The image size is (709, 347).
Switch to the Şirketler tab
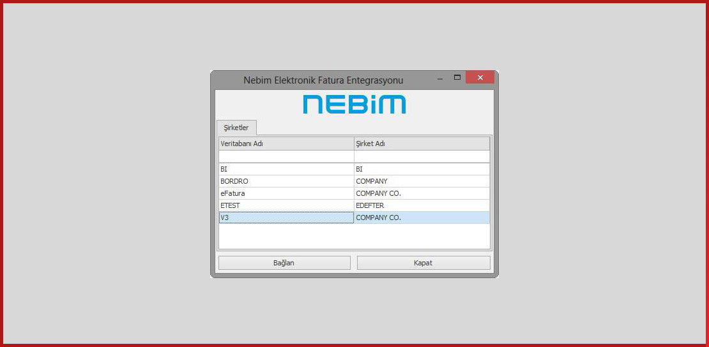[x=236, y=128]
